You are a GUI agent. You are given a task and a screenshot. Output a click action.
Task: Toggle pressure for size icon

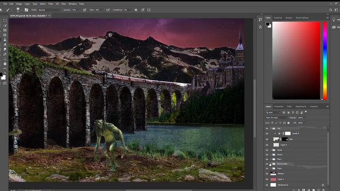point(143,10)
